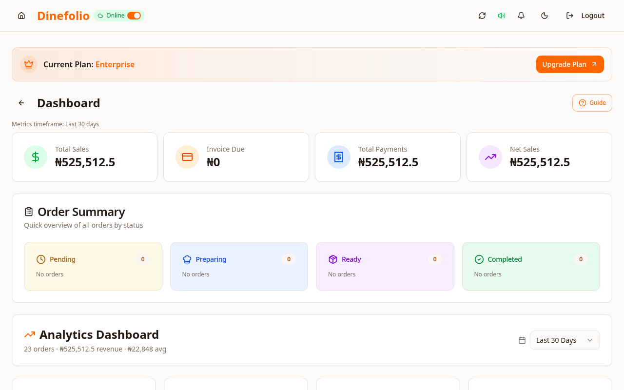Click the Ready orders count badge
Image resolution: width=624 pixels, height=390 pixels.
435,259
